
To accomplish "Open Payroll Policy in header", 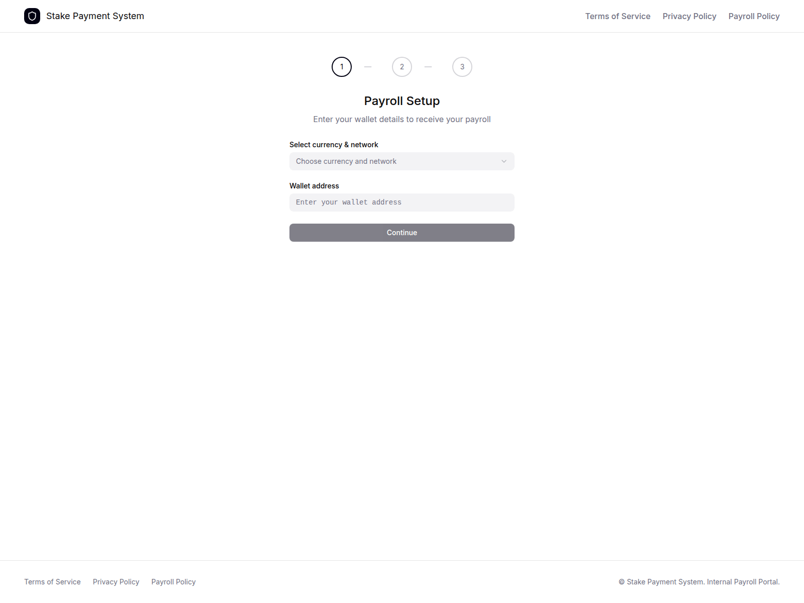I will pos(754,16).
